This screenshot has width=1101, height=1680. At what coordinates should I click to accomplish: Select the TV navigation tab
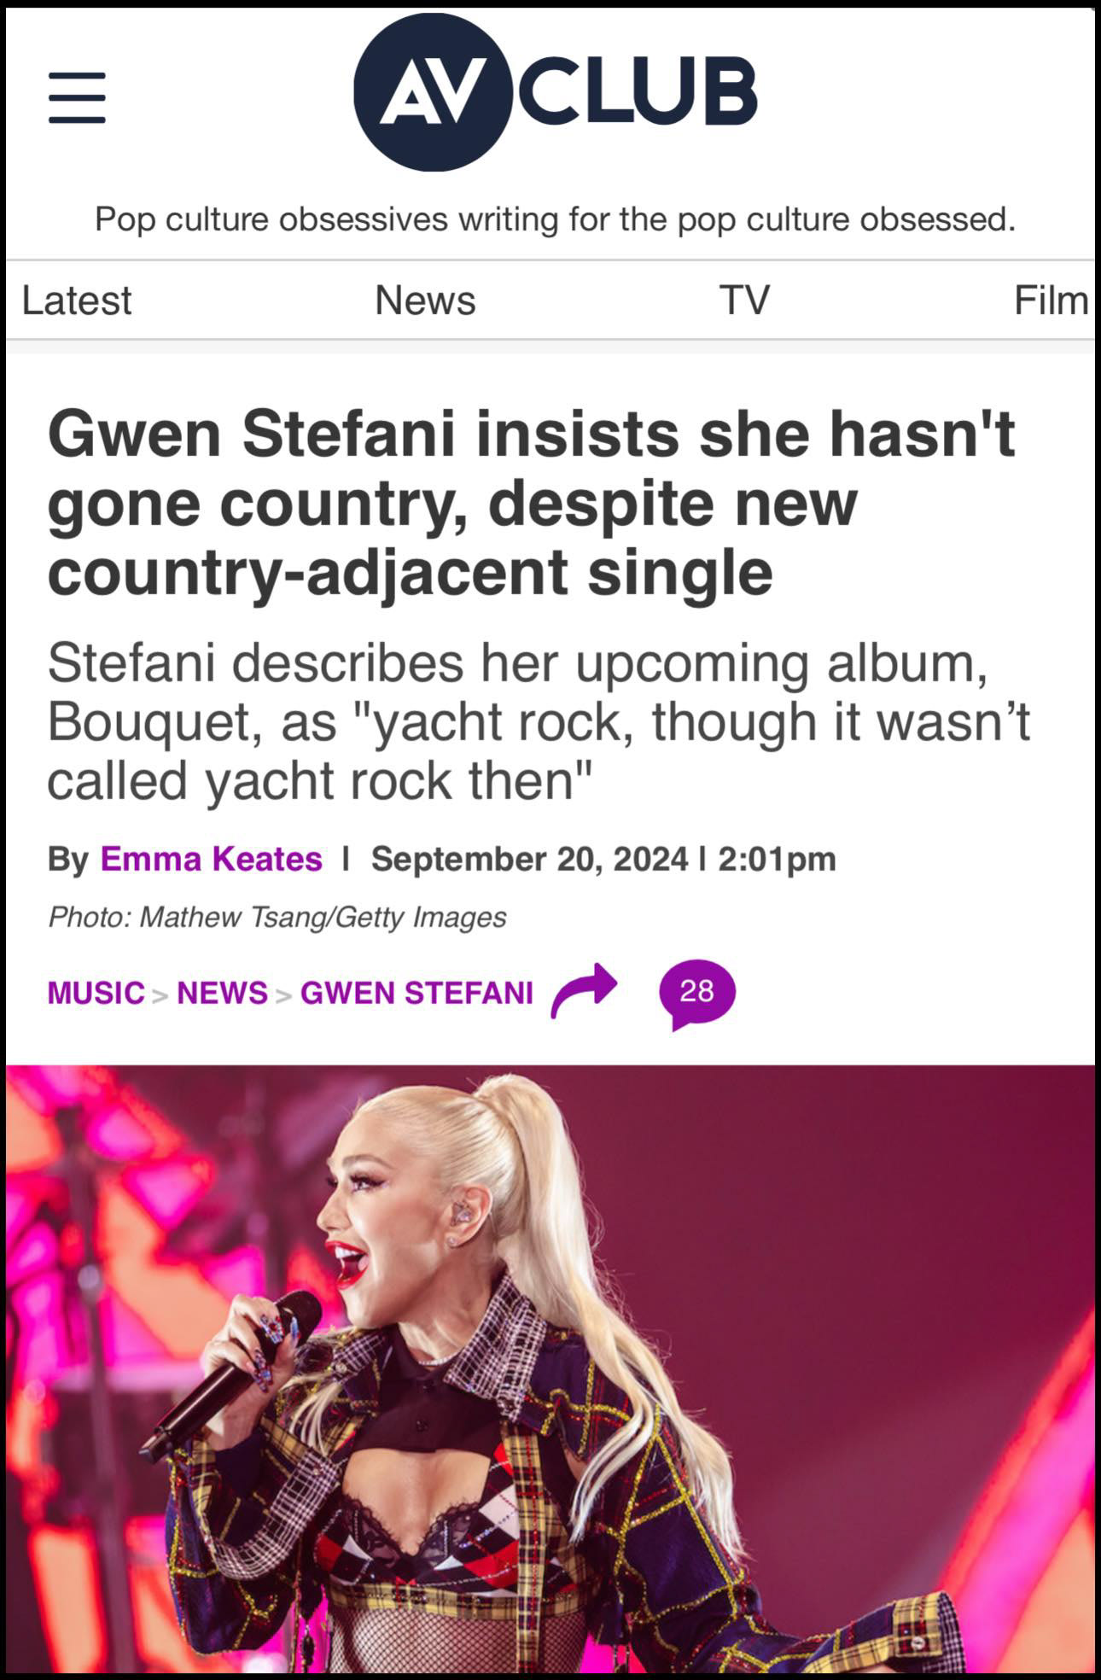[744, 300]
